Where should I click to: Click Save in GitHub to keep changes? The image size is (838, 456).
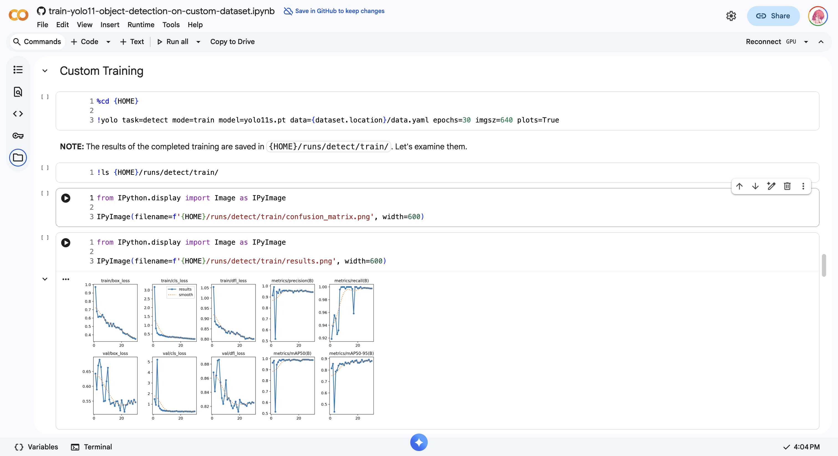pyautogui.click(x=339, y=11)
